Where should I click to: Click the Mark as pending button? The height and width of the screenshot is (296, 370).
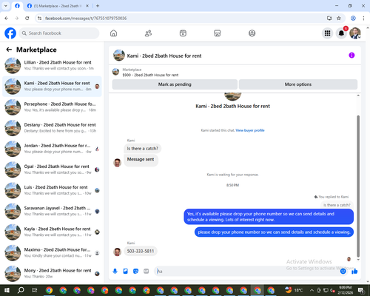point(175,84)
